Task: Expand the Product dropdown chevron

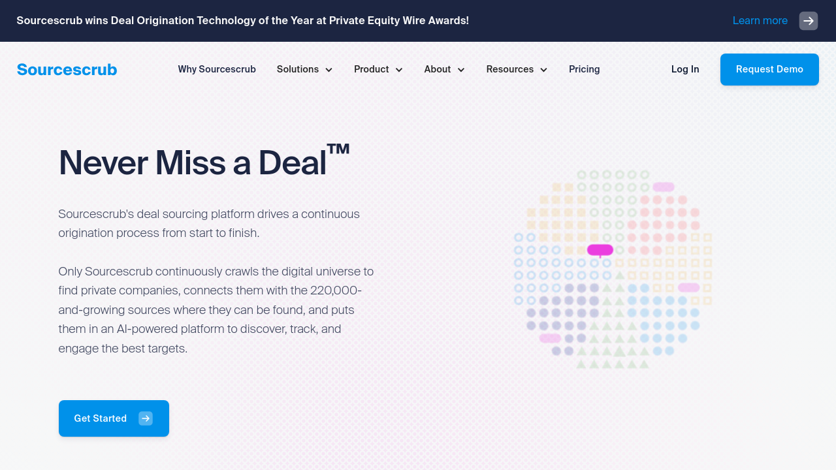Action: pos(399,70)
